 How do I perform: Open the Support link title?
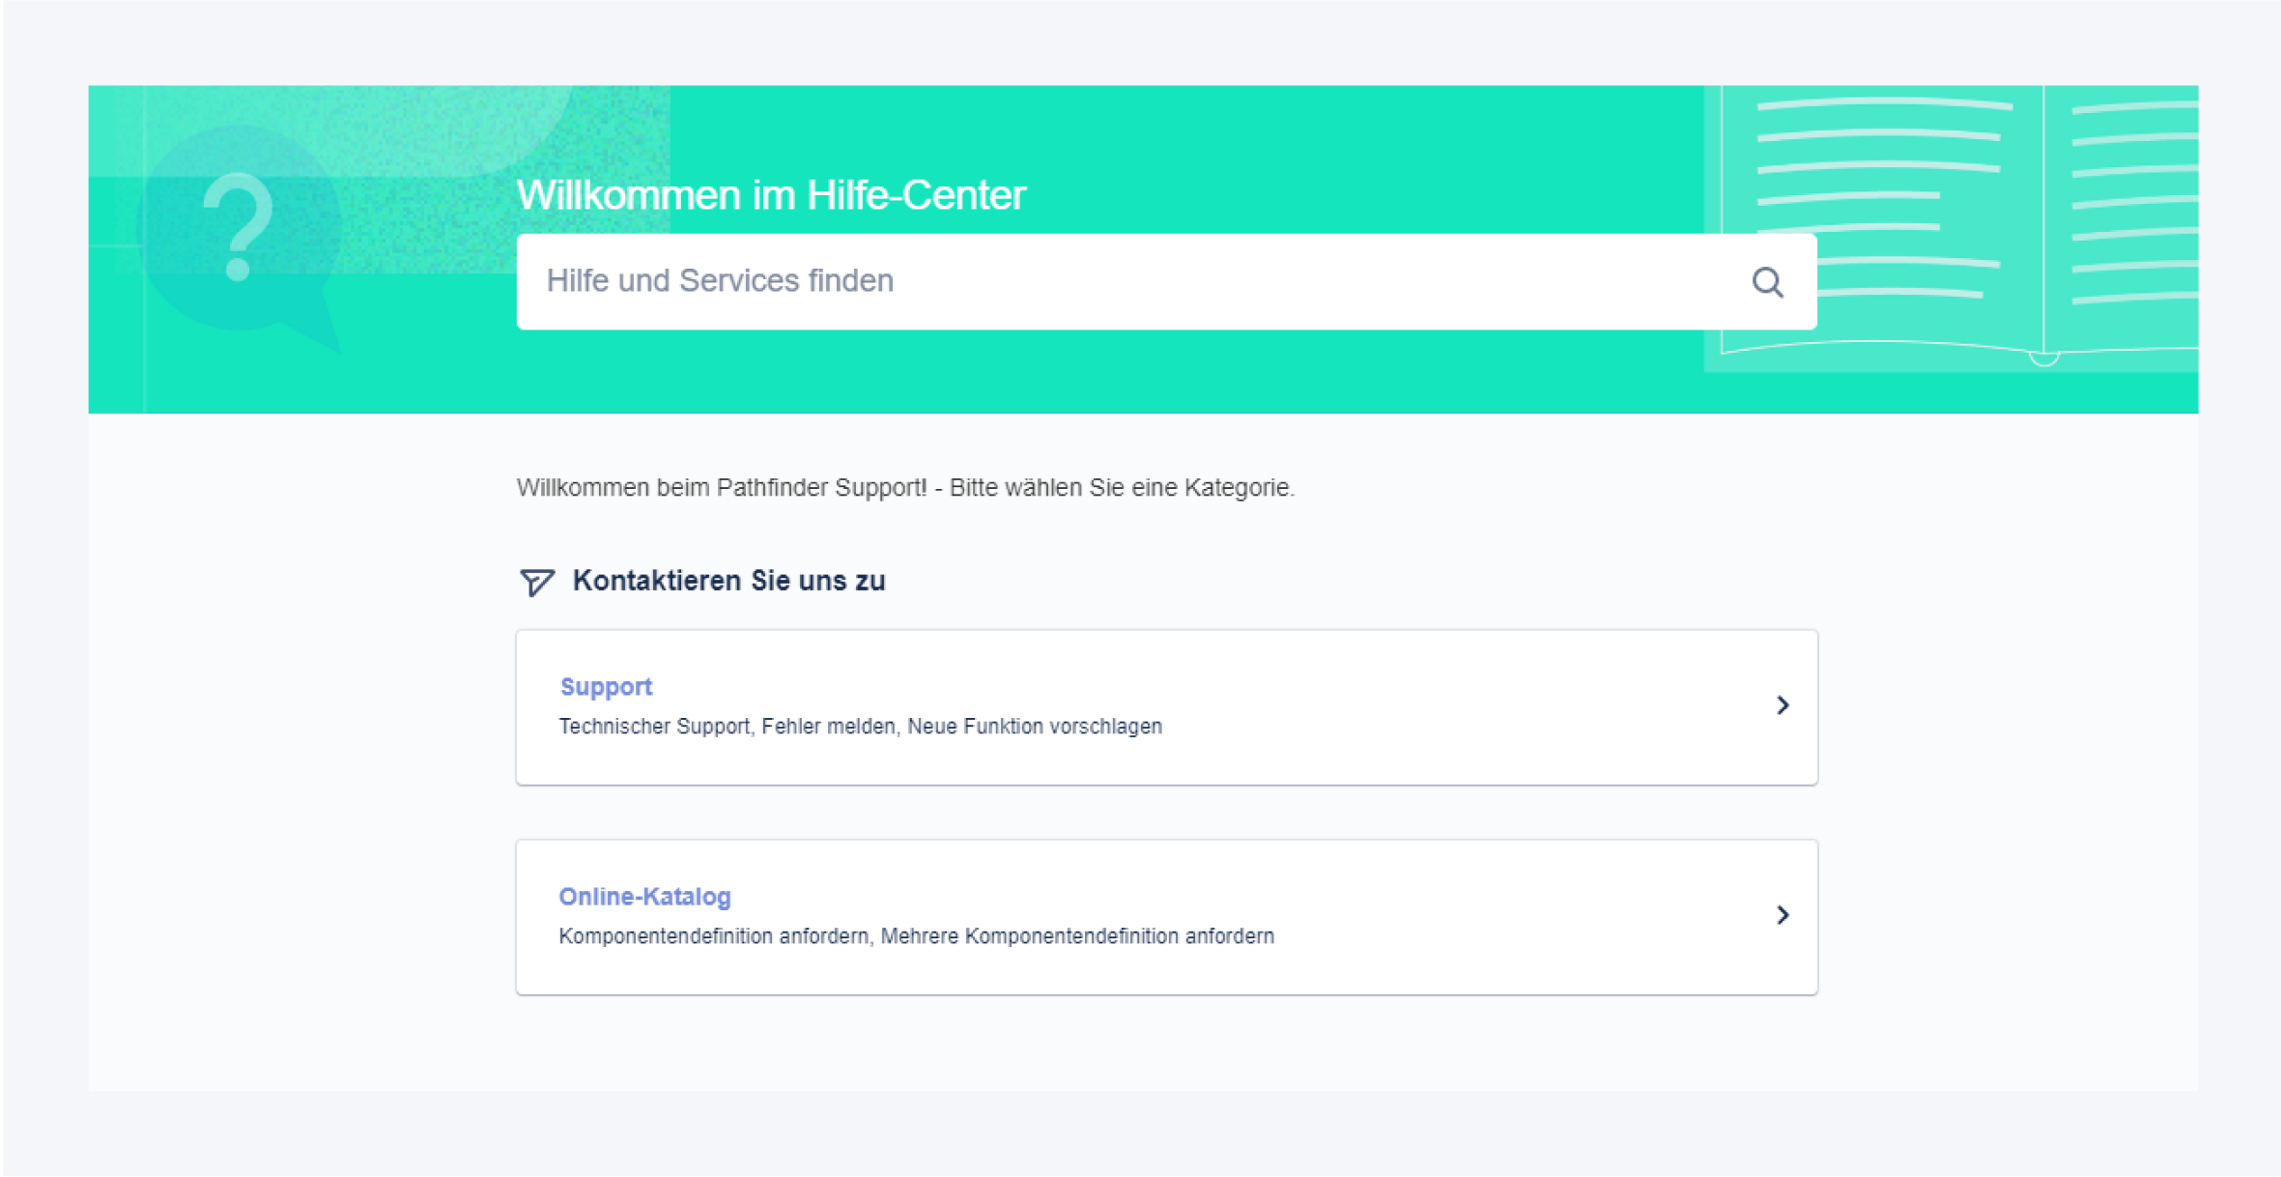606,687
